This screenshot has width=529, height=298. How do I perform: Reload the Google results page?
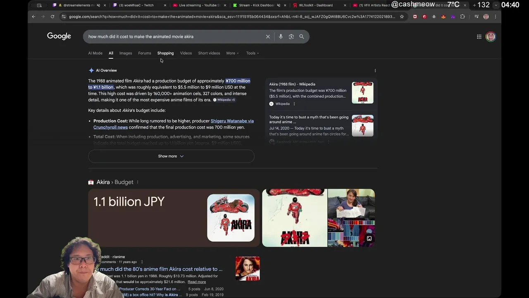52,17
